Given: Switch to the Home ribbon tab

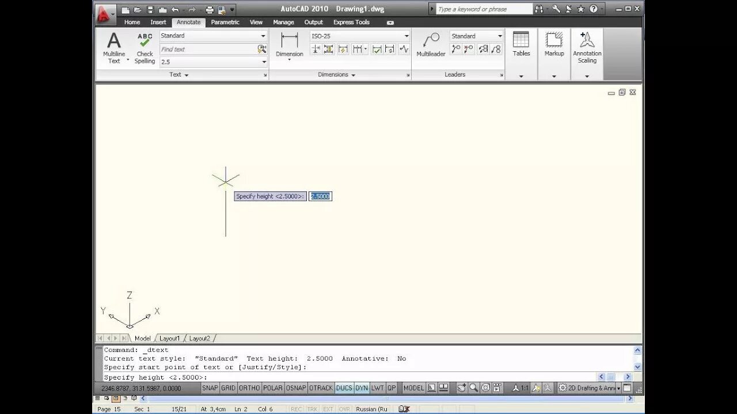Looking at the screenshot, I should pyautogui.click(x=132, y=22).
